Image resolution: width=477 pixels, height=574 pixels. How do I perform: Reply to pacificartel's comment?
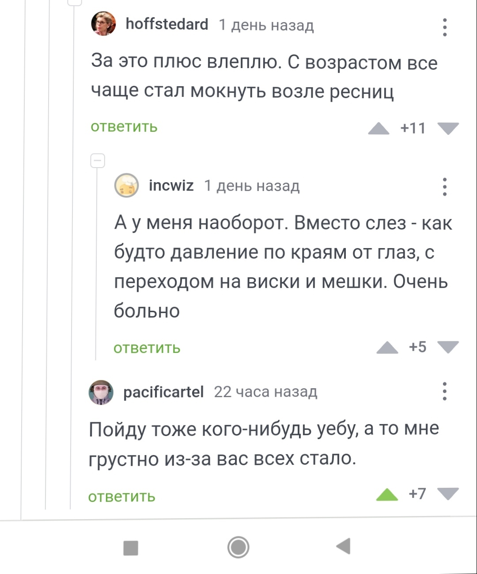pos(121,497)
